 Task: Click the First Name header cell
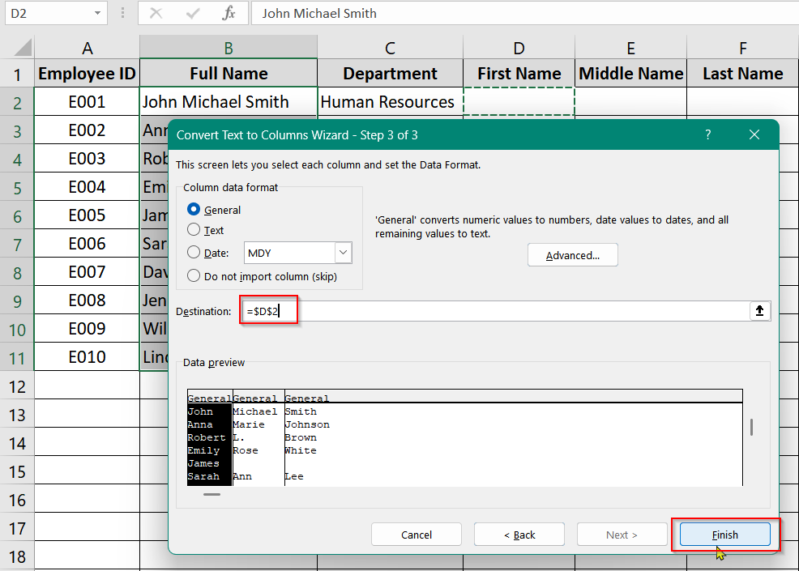519,74
